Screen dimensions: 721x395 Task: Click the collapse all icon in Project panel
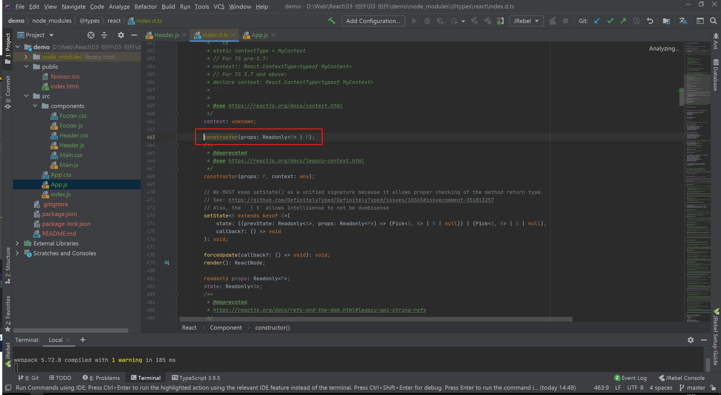pyautogui.click(x=104, y=35)
